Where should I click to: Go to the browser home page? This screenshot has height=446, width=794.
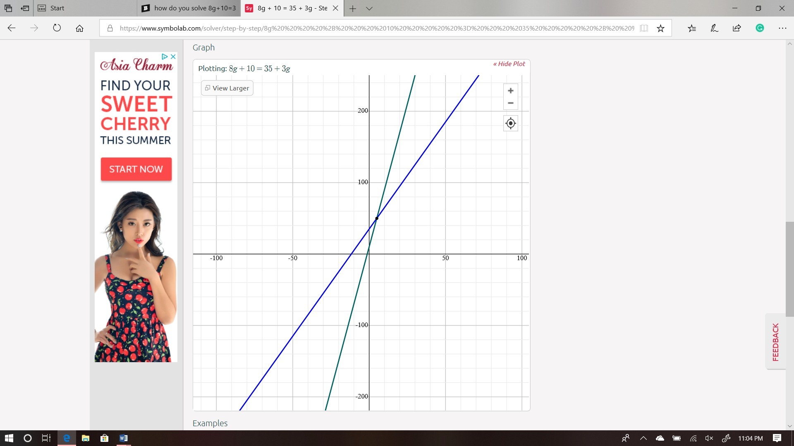point(79,28)
